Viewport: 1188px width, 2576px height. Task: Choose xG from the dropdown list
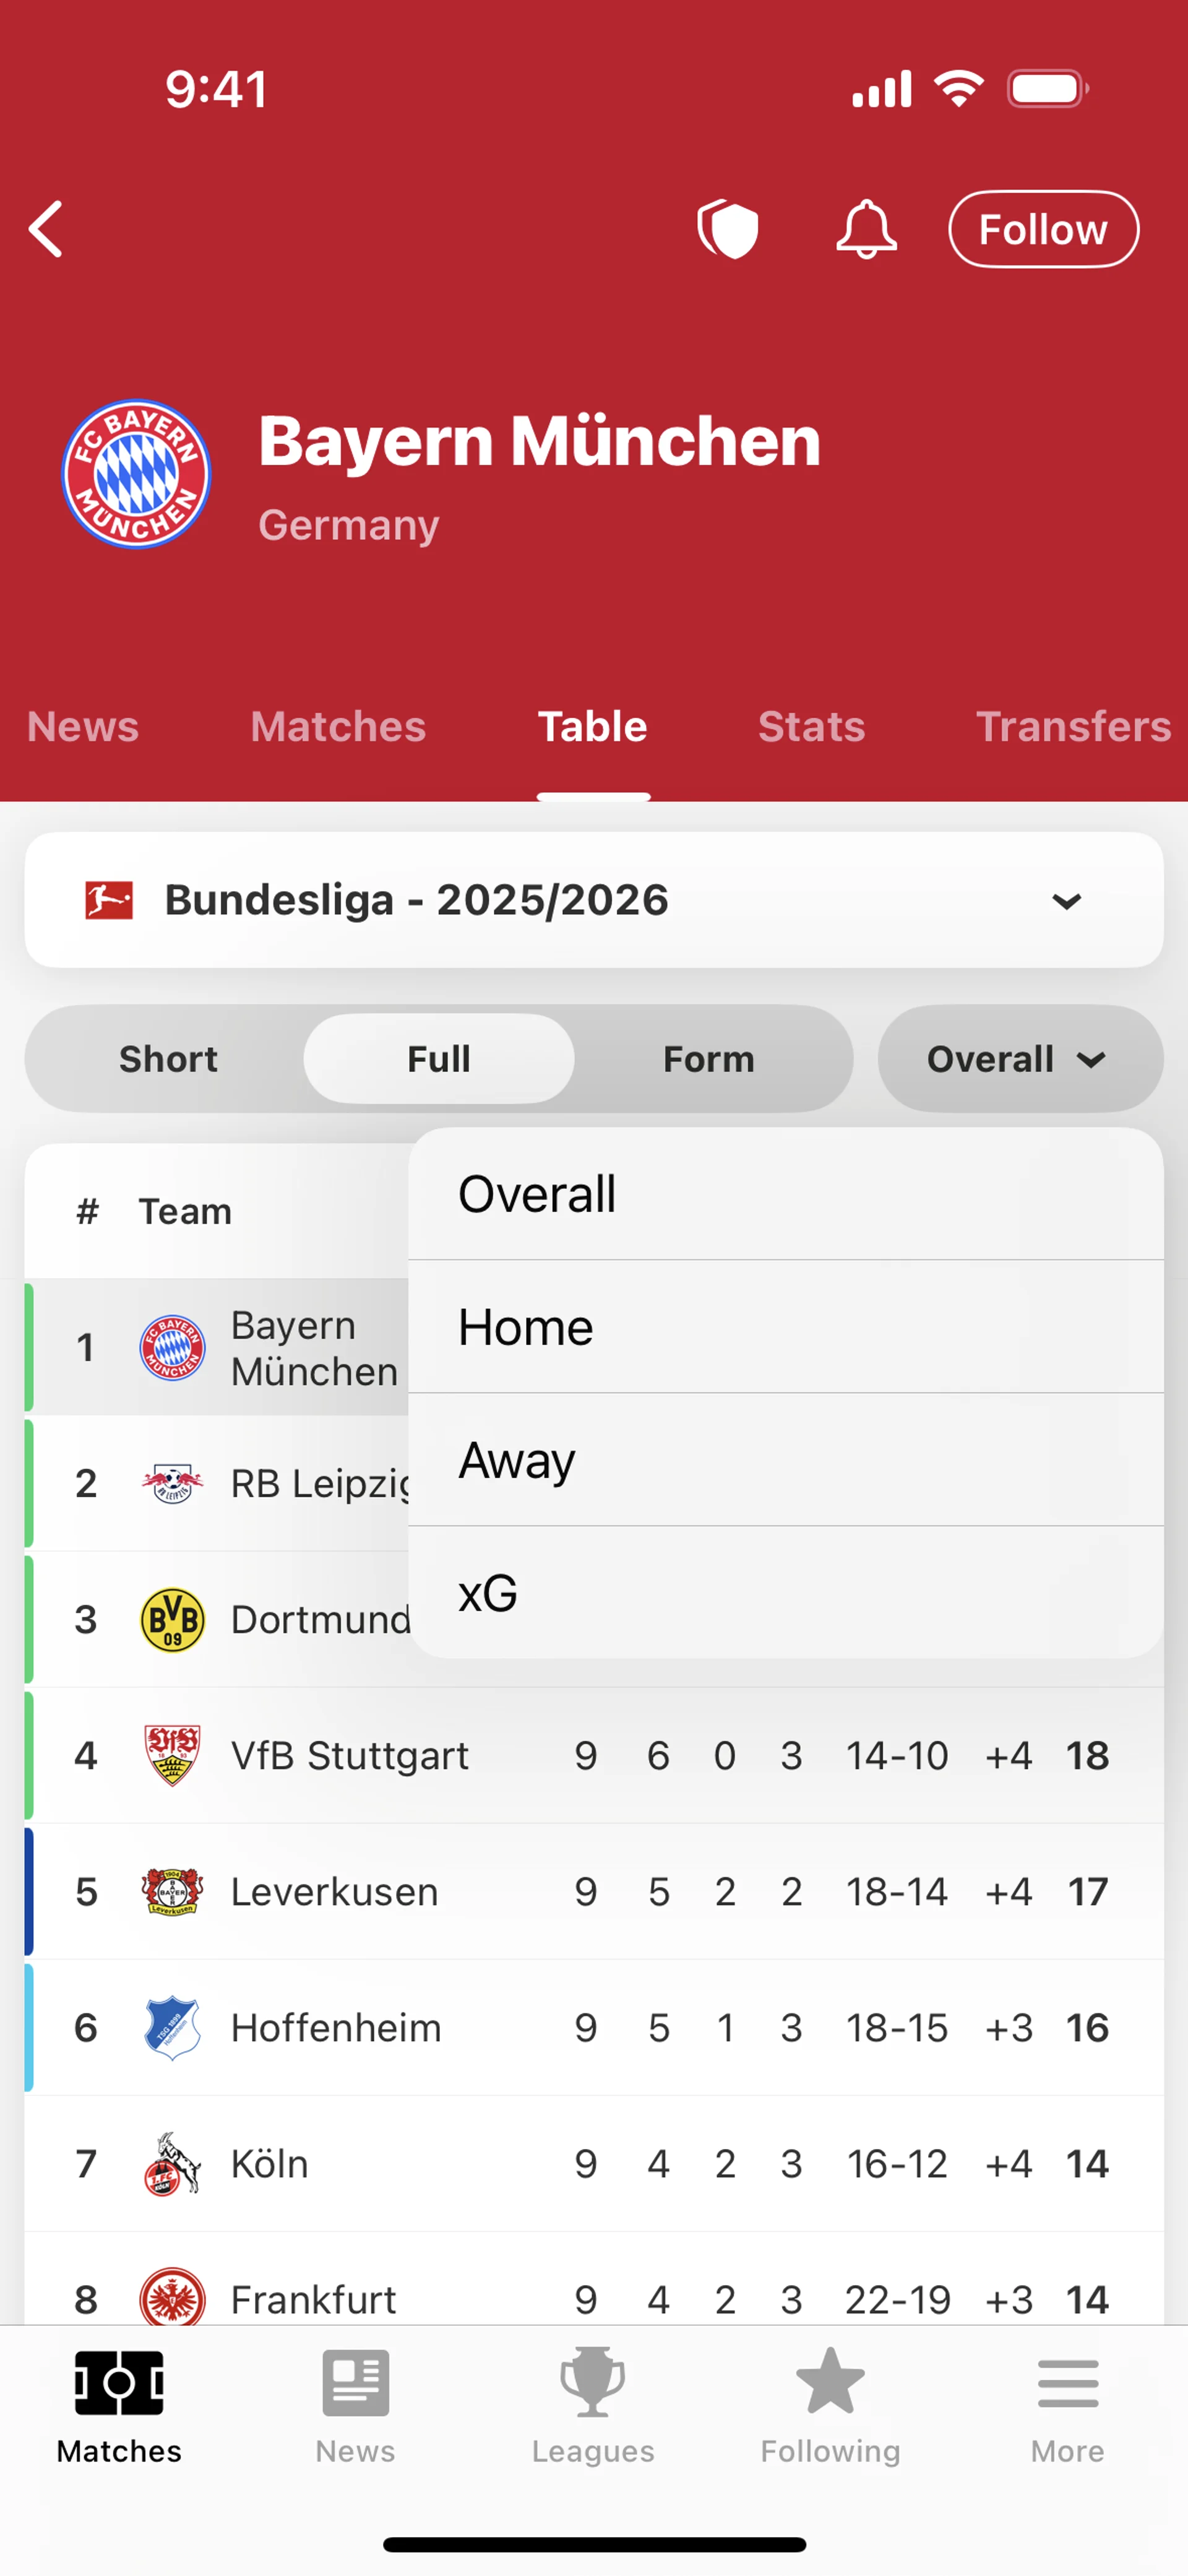[x=785, y=1593]
